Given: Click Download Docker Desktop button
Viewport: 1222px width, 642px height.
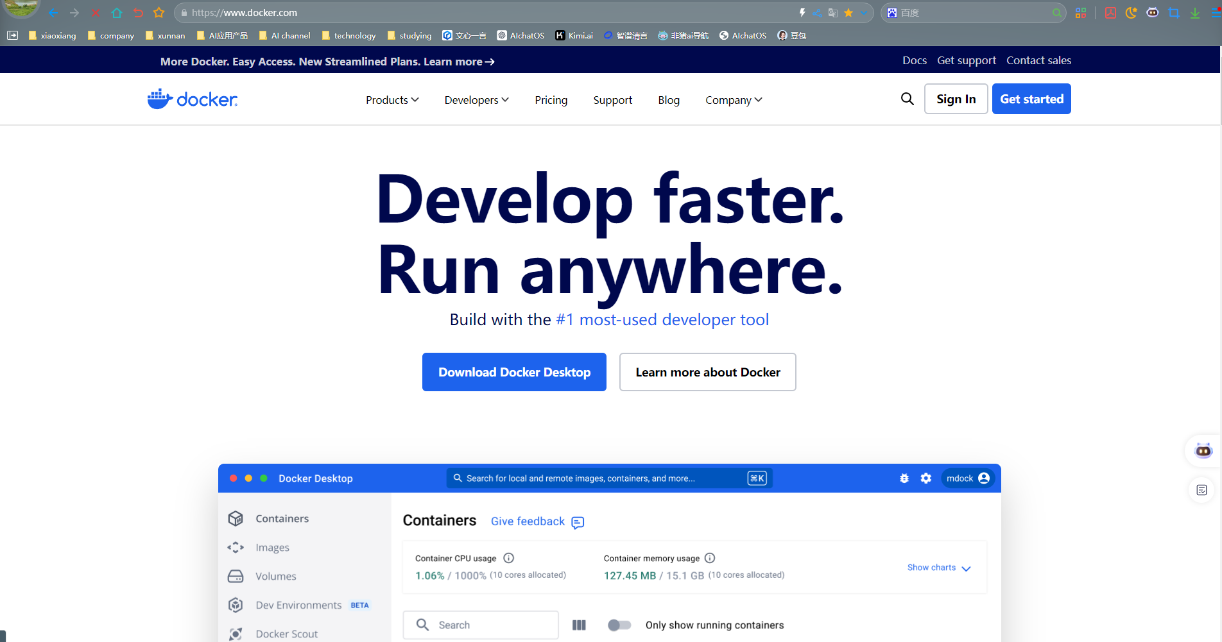Looking at the screenshot, I should (514, 372).
